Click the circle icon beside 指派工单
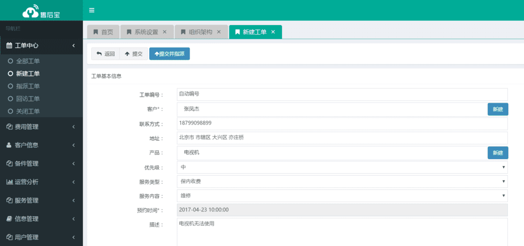Screen dimensions: 524x246 pos(10,86)
